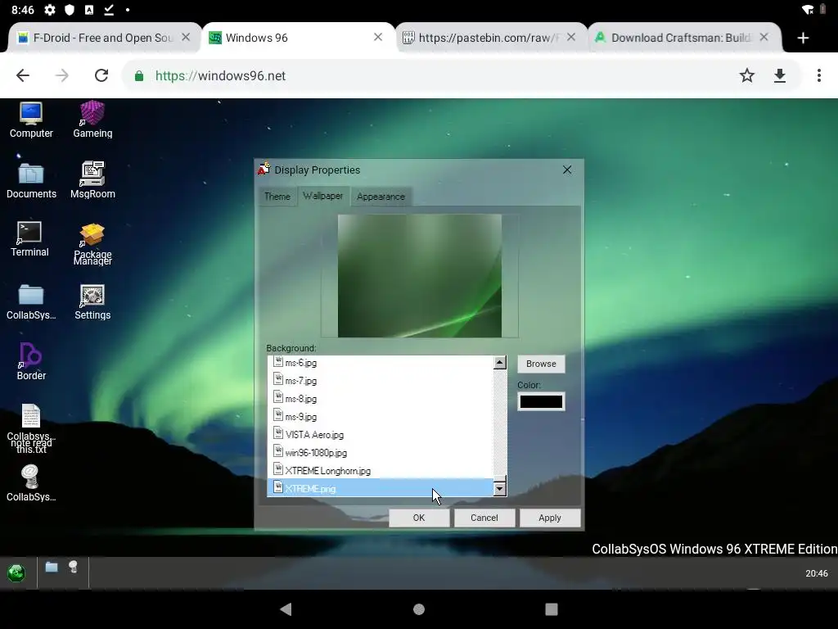The image size is (838, 629).
Task: Click Browse for background image
Action: [x=541, y=364]
